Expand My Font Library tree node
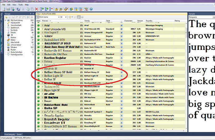This screenshot has height=140, width=215. coord(5,20)
